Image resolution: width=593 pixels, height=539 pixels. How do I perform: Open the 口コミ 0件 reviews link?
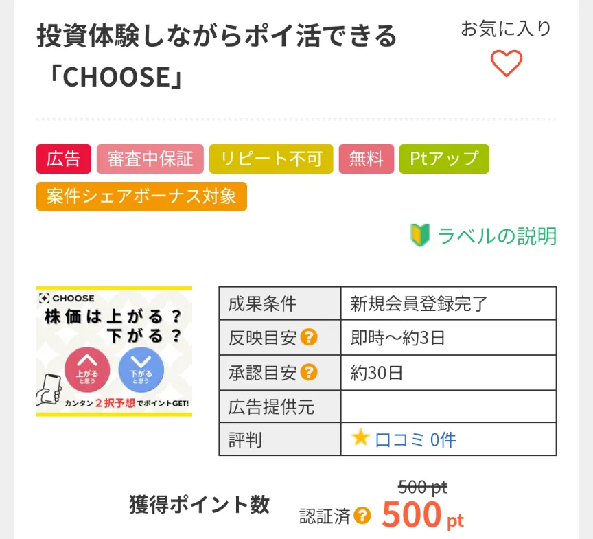pyautogui.click(x=415, y=440)
